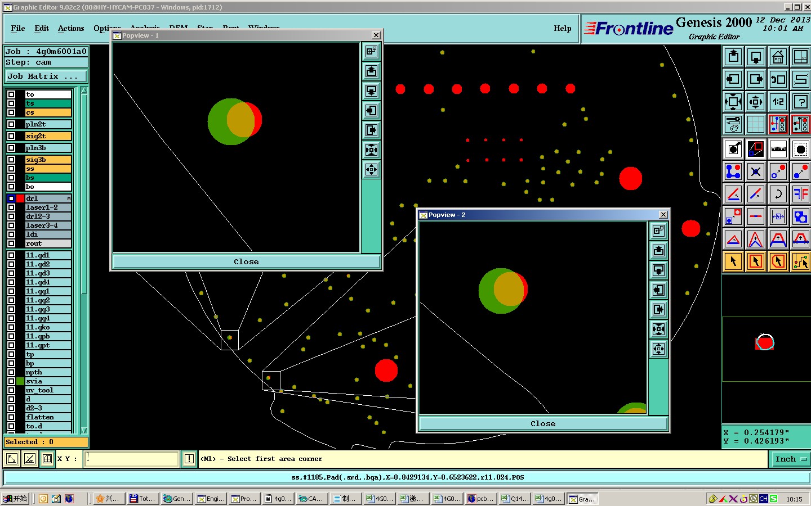Select the 'mpth' layer name

pos(48,372)
